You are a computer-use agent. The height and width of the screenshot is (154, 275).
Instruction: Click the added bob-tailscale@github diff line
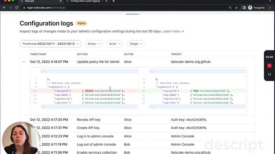(x=192, y=91)
